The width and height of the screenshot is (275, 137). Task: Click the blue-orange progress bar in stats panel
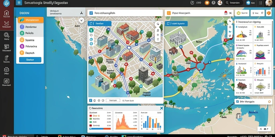pos(100,129)
